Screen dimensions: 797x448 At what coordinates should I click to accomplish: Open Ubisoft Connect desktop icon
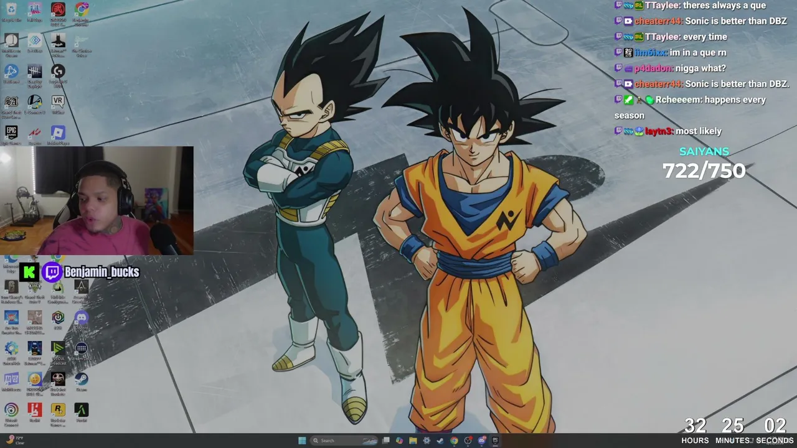point(11,413)
